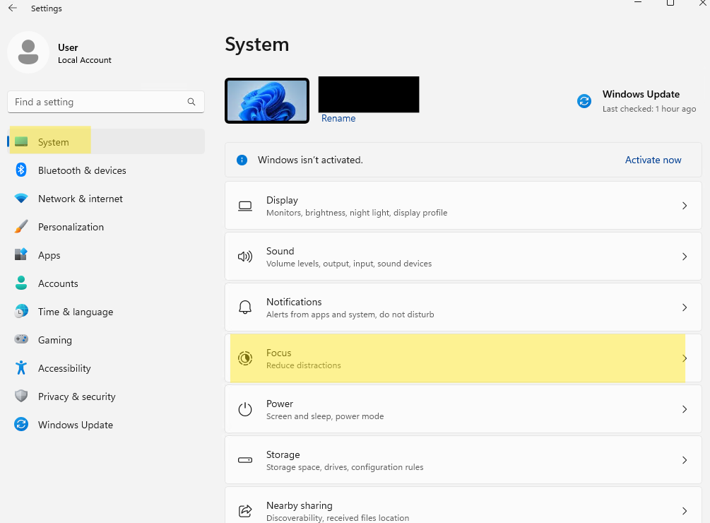The image size is (710, 523).
Task: Click the Bluetooth & devices sidebar icon
Action: point(21,170)
